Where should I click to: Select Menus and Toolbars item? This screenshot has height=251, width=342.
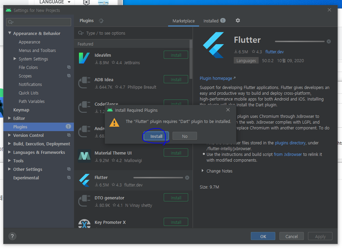click(x=37, y=51)
